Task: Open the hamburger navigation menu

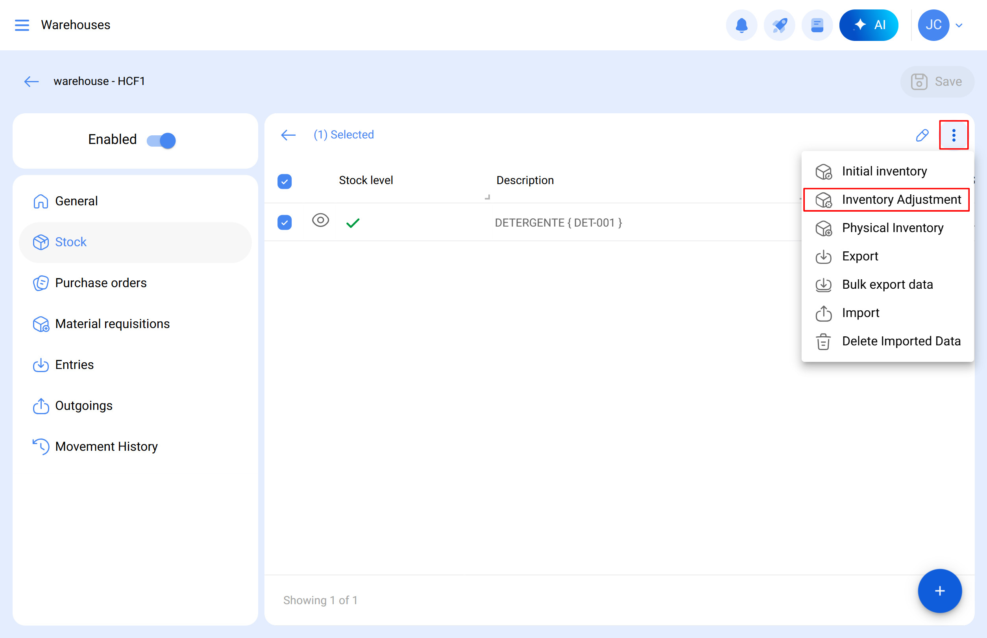Action: click(x=22, y=25)
